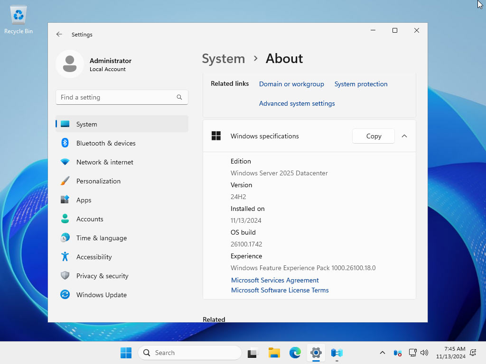486x364 pixels.
Task: Open the notification bell in the tray
Action: coord(473,353)
